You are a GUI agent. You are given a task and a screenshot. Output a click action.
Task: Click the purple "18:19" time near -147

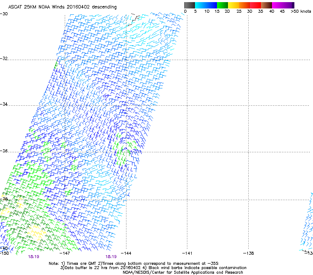[x=33, y=257]
